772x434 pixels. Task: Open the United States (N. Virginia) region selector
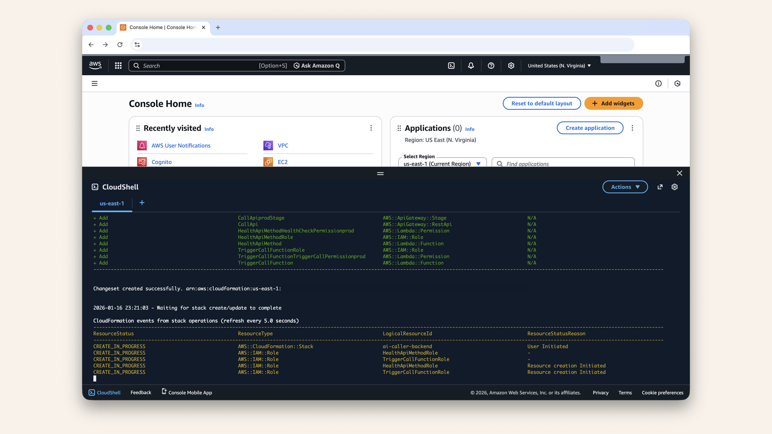[x=559, y=66]
